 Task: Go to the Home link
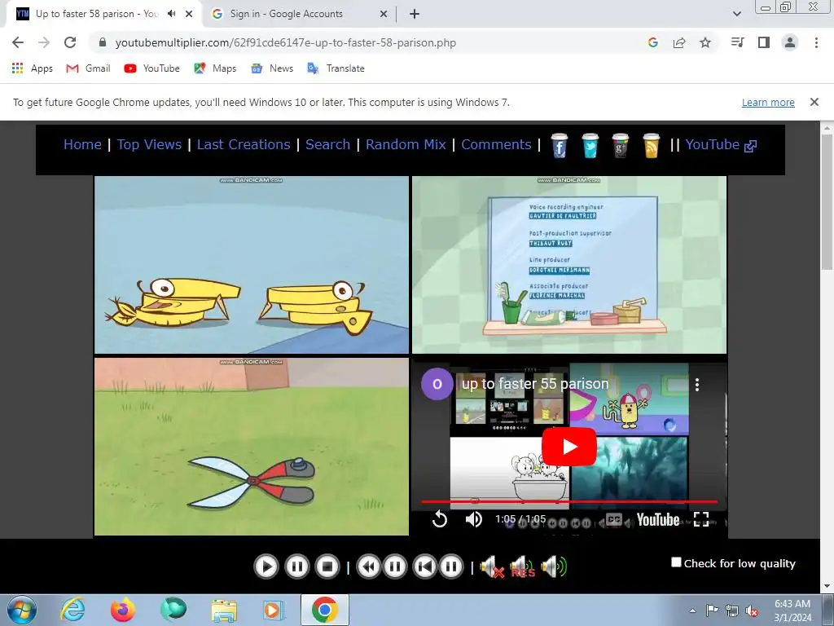[x=82, y=144]
